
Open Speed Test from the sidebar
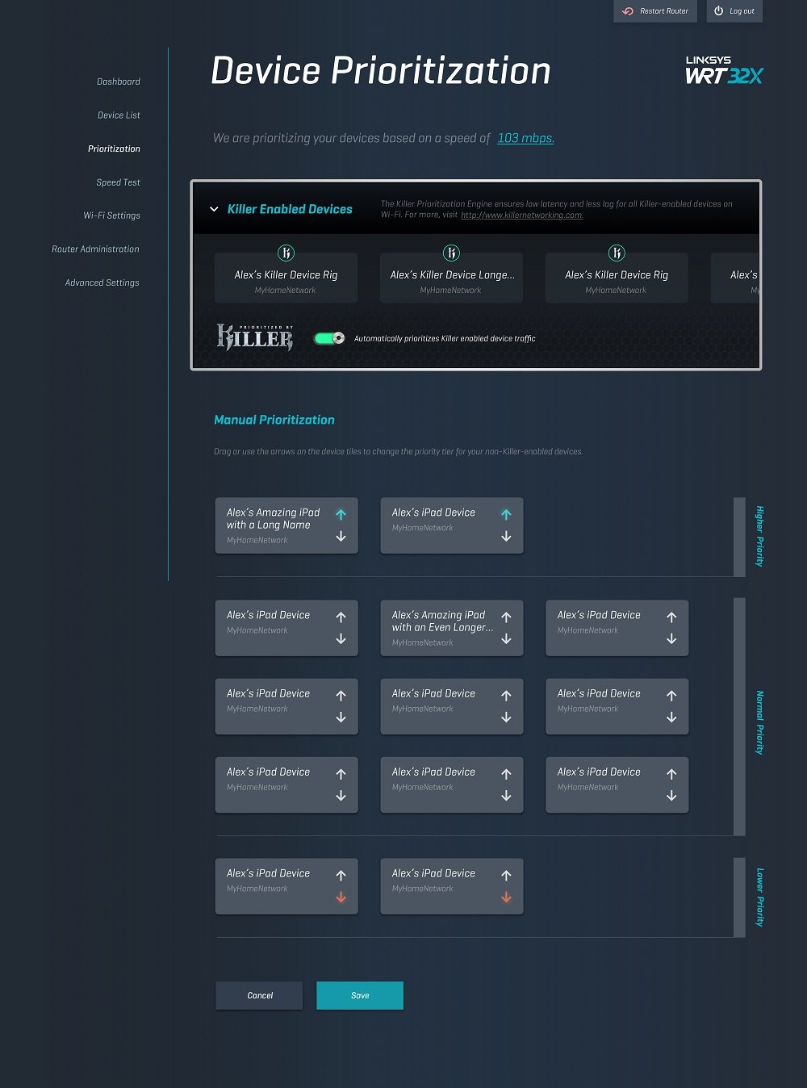(x=118, y=182)
